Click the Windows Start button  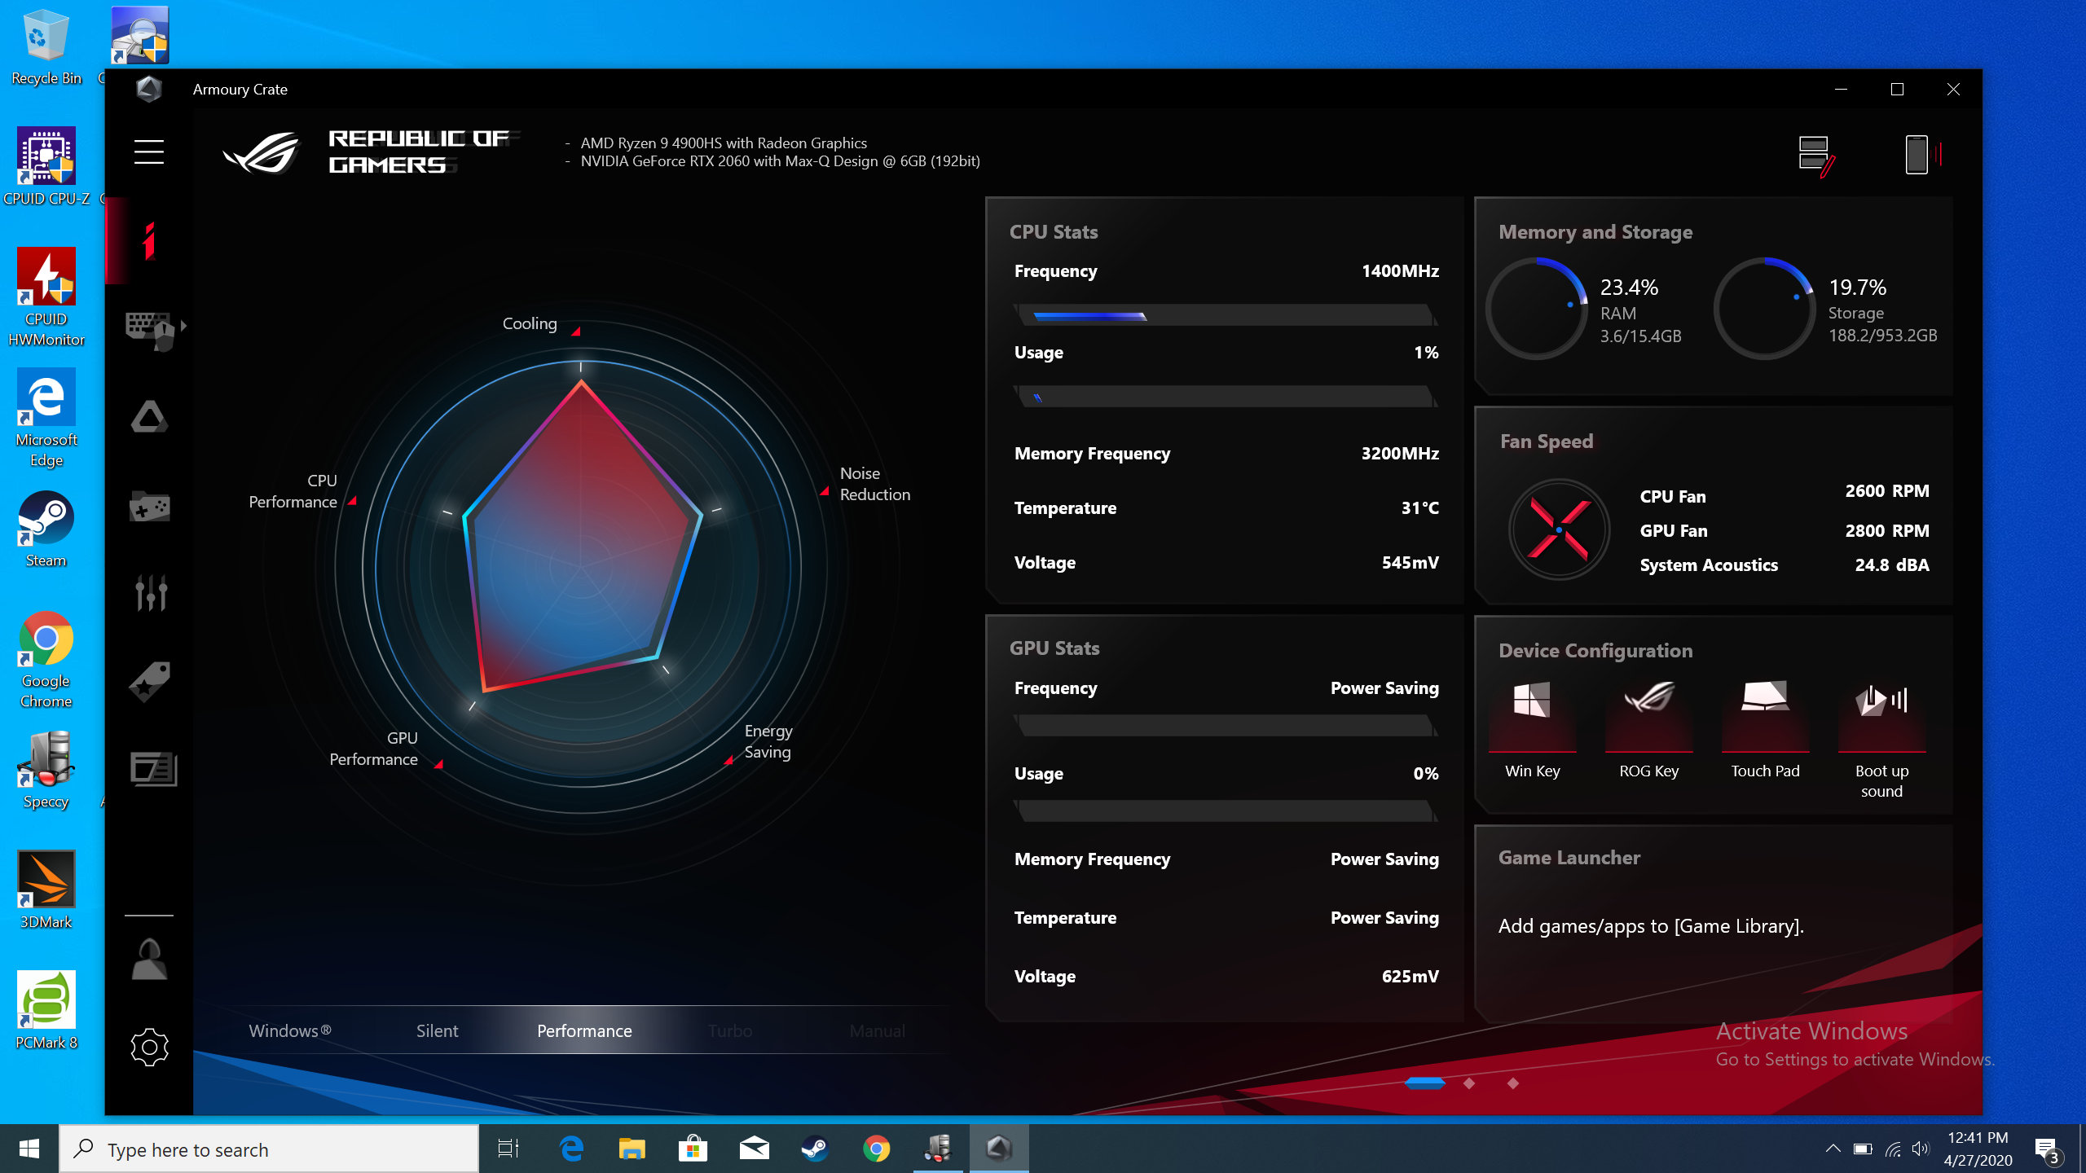(29, 1149)
